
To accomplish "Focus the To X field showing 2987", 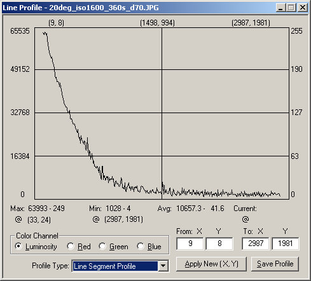I will (256, 243).
